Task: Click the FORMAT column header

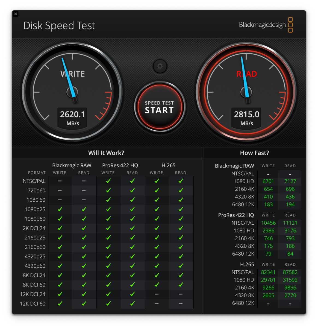Action: (x=37, y=173)
